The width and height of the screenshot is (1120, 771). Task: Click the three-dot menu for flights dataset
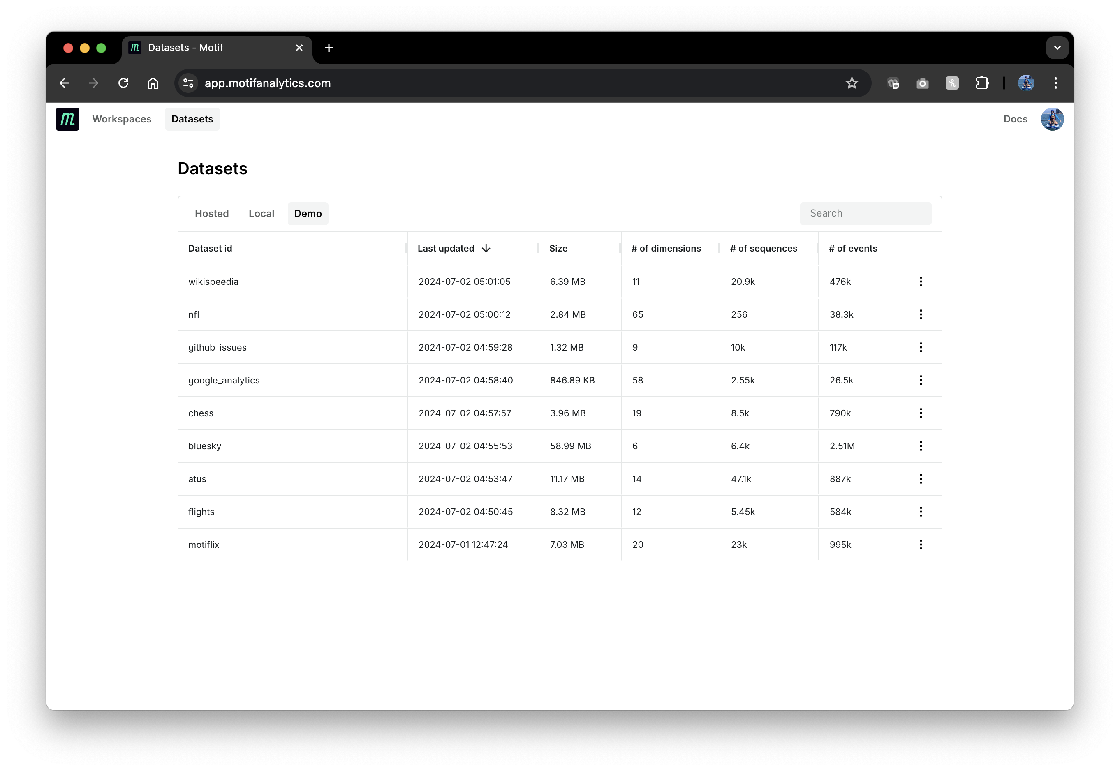[x=921, y=511]
